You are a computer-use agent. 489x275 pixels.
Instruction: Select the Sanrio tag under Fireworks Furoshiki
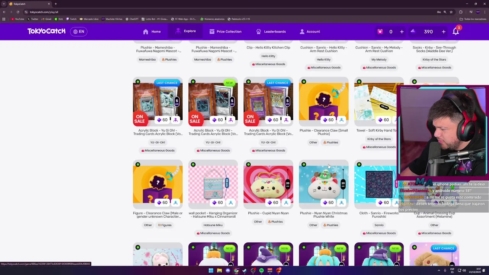point(379,225)
